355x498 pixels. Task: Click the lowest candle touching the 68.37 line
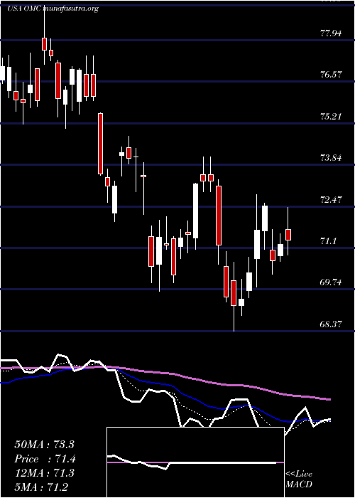(x=234, y=293)
